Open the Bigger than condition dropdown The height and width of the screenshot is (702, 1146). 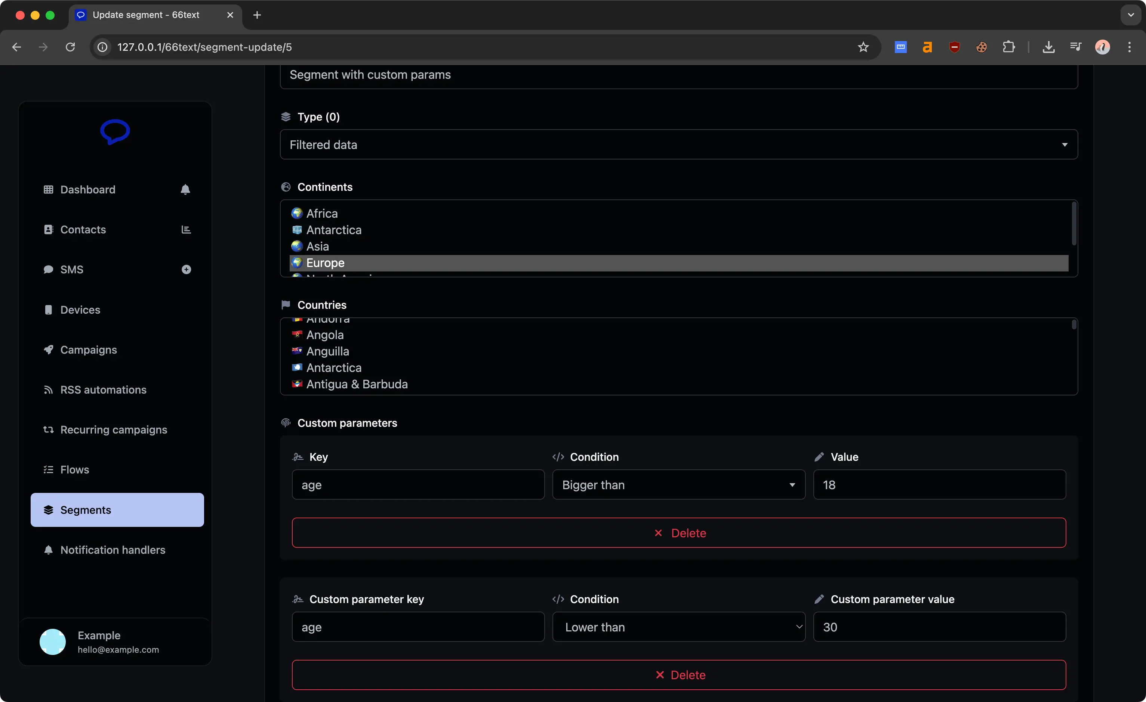678,485
